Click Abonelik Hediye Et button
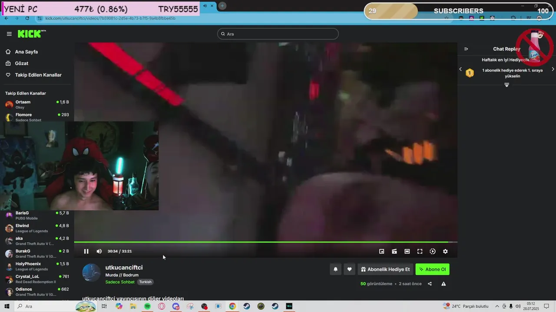Viewport: 556px width, 312px height. [385, 269]
